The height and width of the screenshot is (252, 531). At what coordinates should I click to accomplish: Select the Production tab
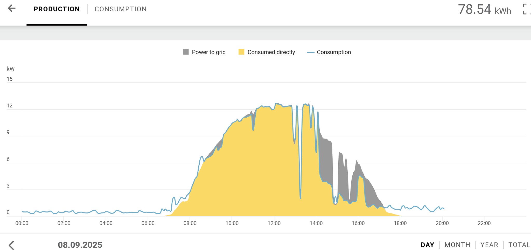(x=57, y=9)
